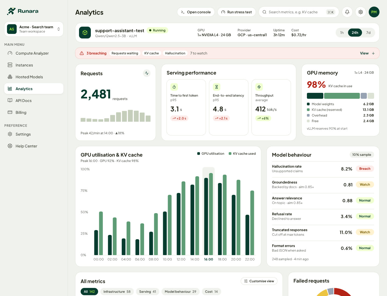
Task: Click the requests activity pulse icon
Action: click(x=147, y=73)
